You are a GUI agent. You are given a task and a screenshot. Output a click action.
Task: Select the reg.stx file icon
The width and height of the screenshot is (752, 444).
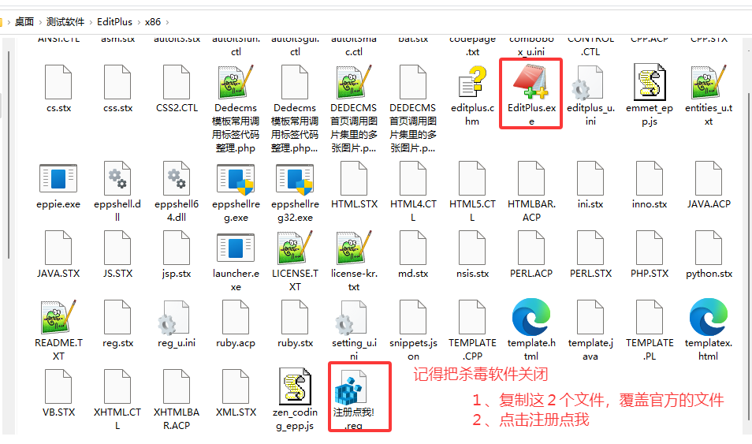coord(117,317)
